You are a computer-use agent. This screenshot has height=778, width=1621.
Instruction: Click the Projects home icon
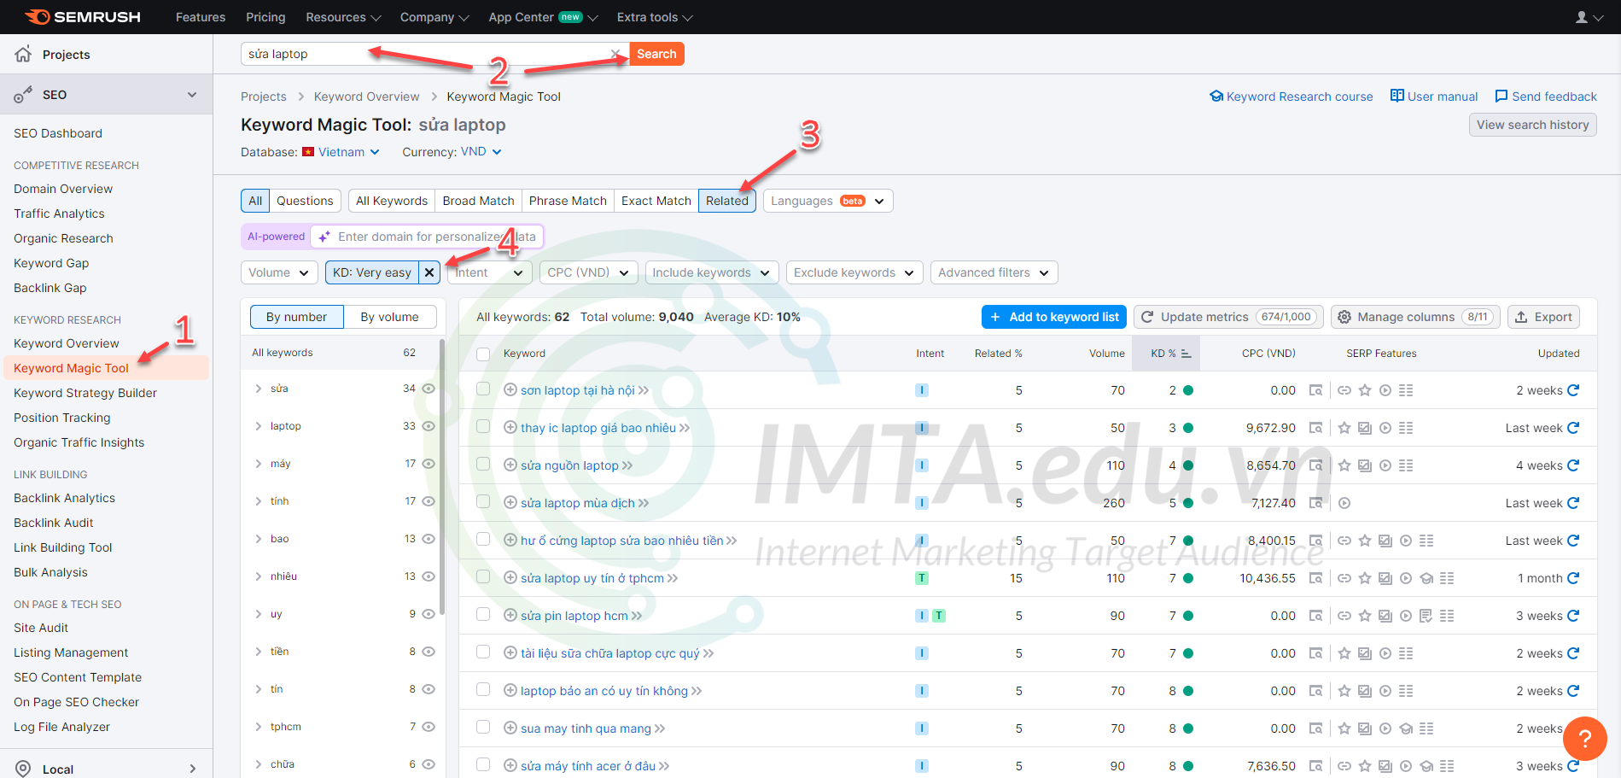[23, 54]
